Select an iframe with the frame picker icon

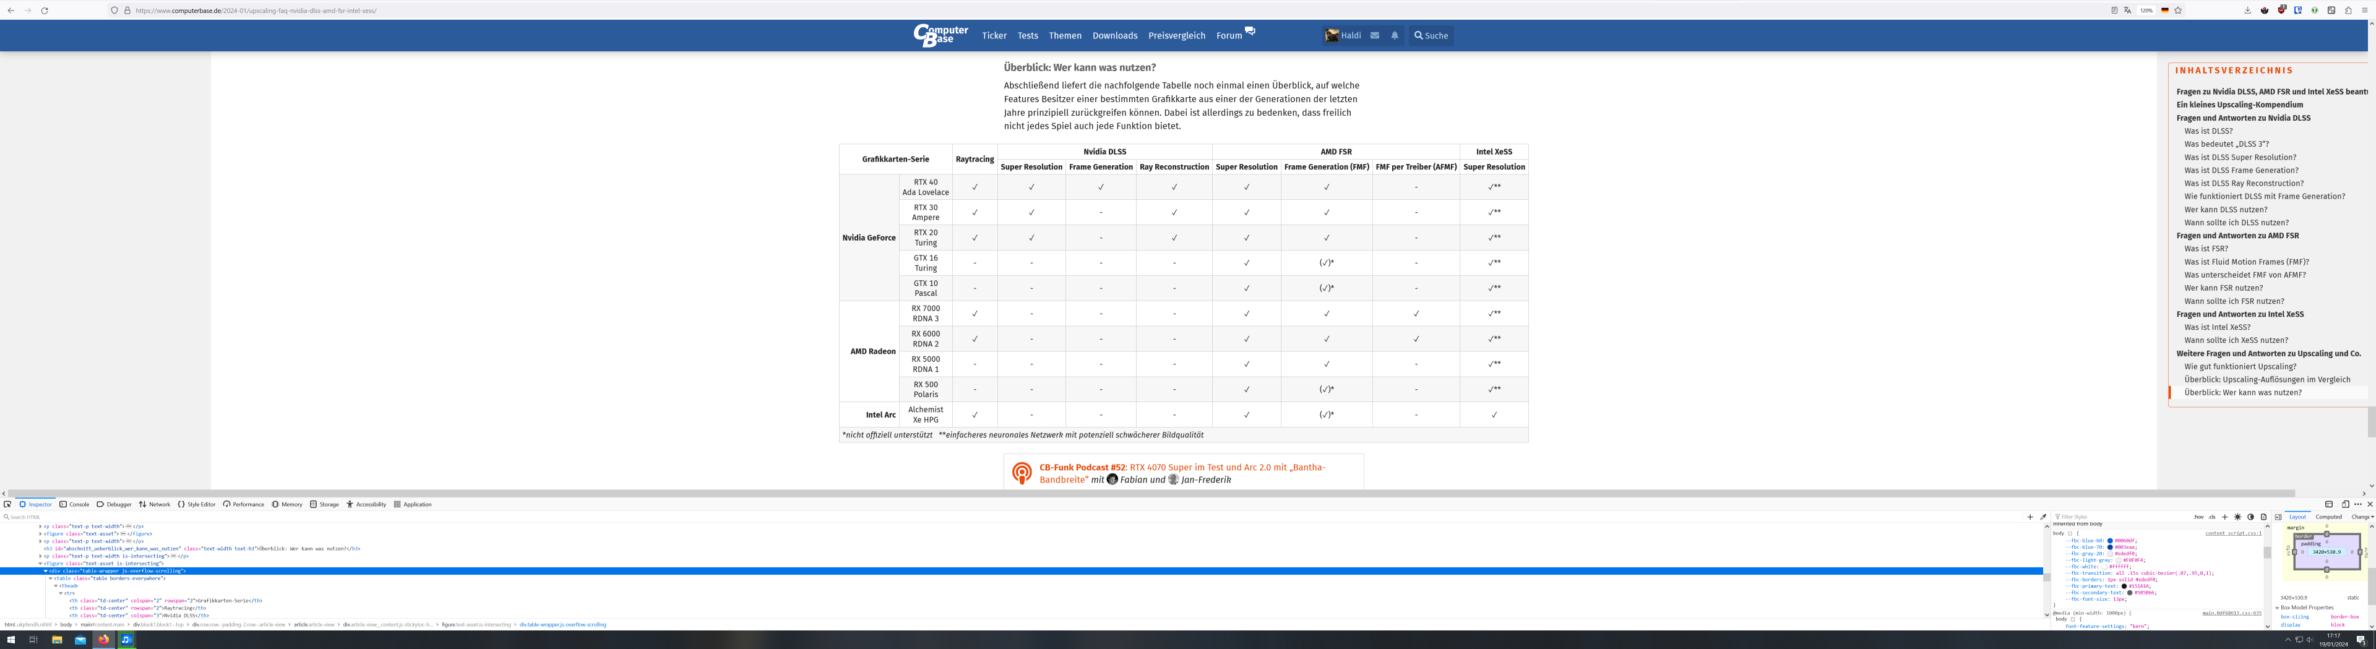[x=2329, y=504]
